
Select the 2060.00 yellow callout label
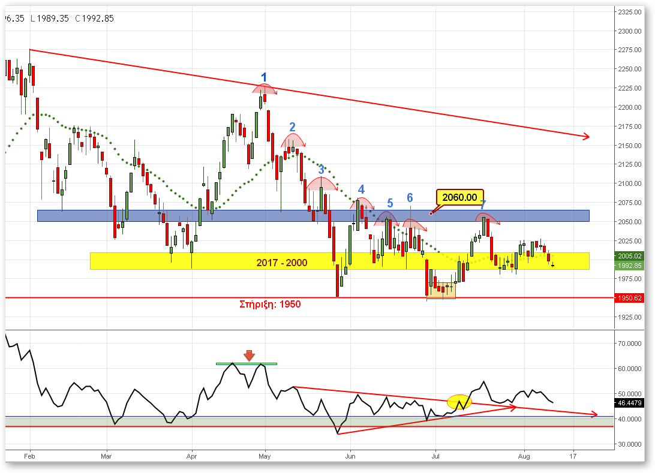tap(459, 197)
